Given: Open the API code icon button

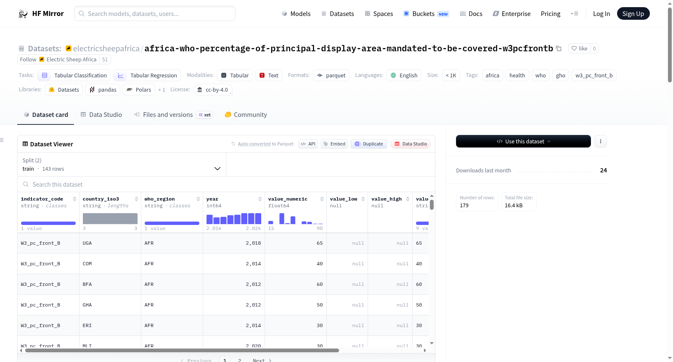Looking at the screenshot, I should tap(308, 144).
